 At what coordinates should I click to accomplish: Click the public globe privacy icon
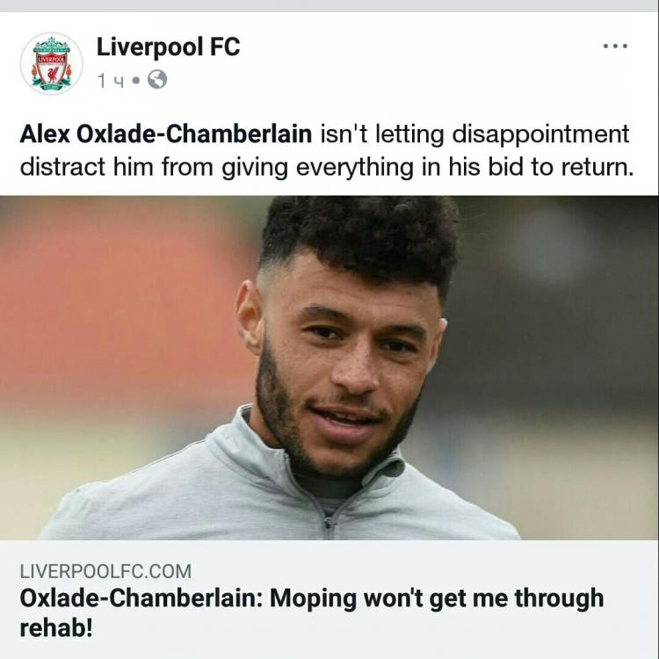tap(156, 80)
